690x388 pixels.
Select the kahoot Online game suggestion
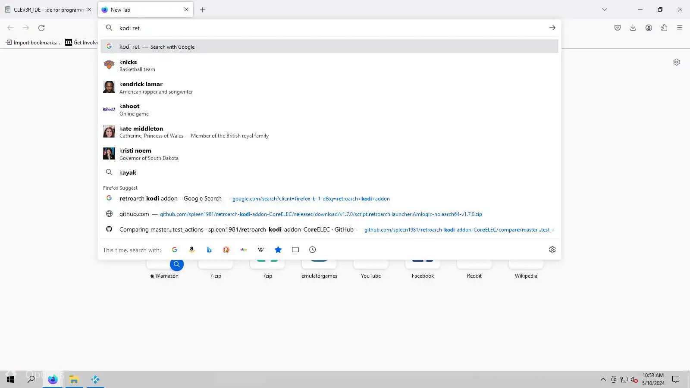pyautogui.click(x=329, y=110)
